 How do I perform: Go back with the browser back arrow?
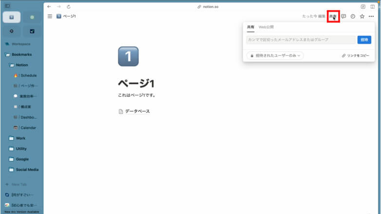[49, 6]
